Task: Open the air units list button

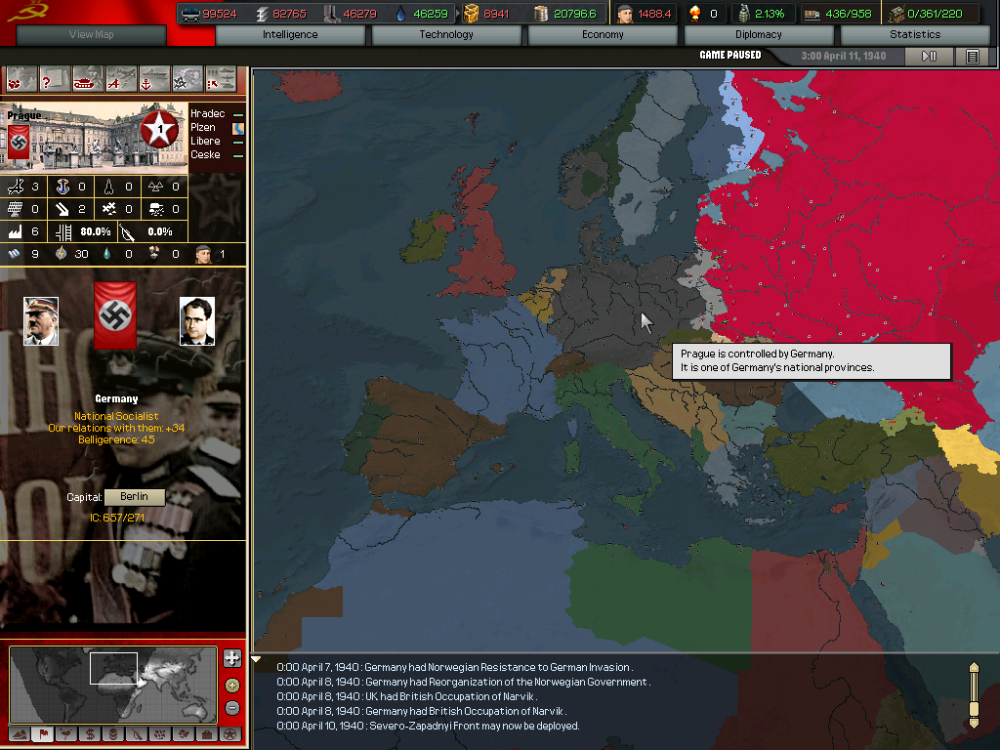Action: (x=120, y=80)
